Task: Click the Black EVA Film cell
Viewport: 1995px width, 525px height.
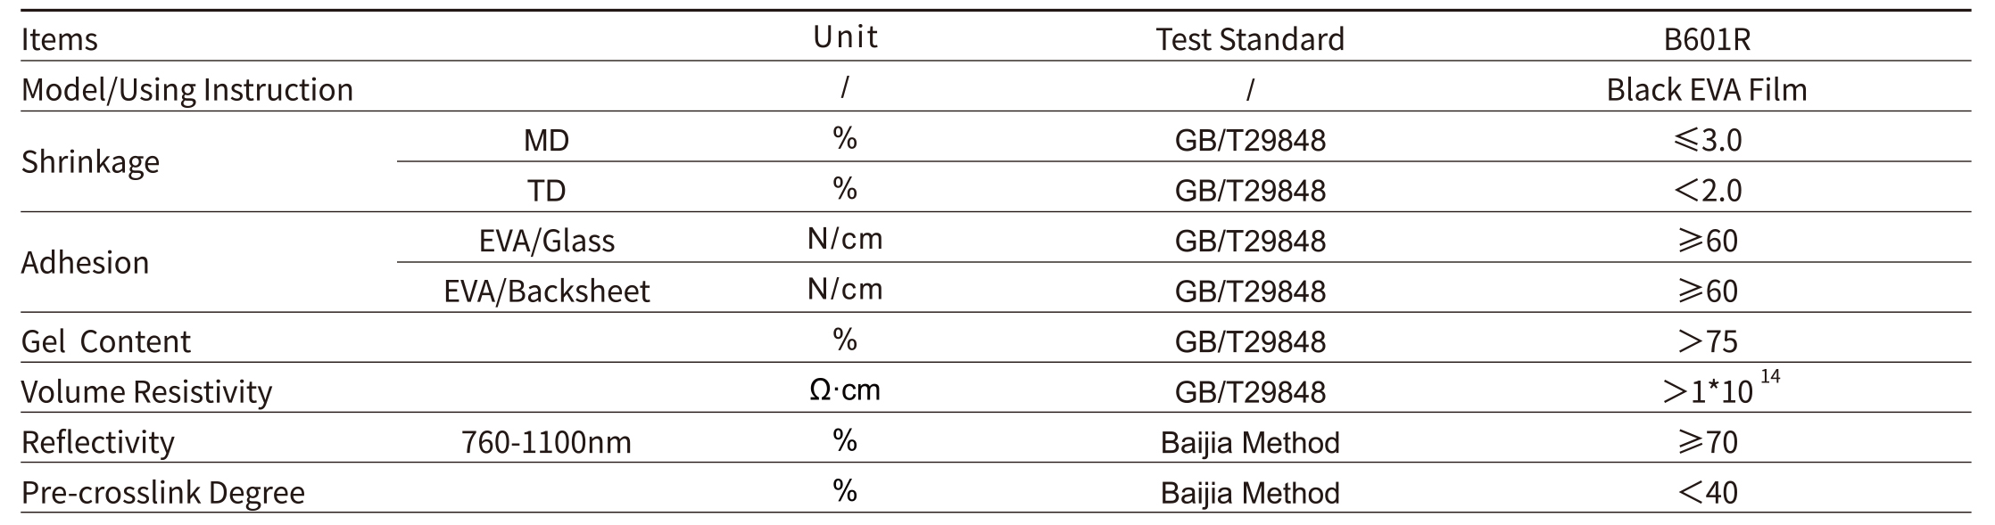Action: point(1706,89)
